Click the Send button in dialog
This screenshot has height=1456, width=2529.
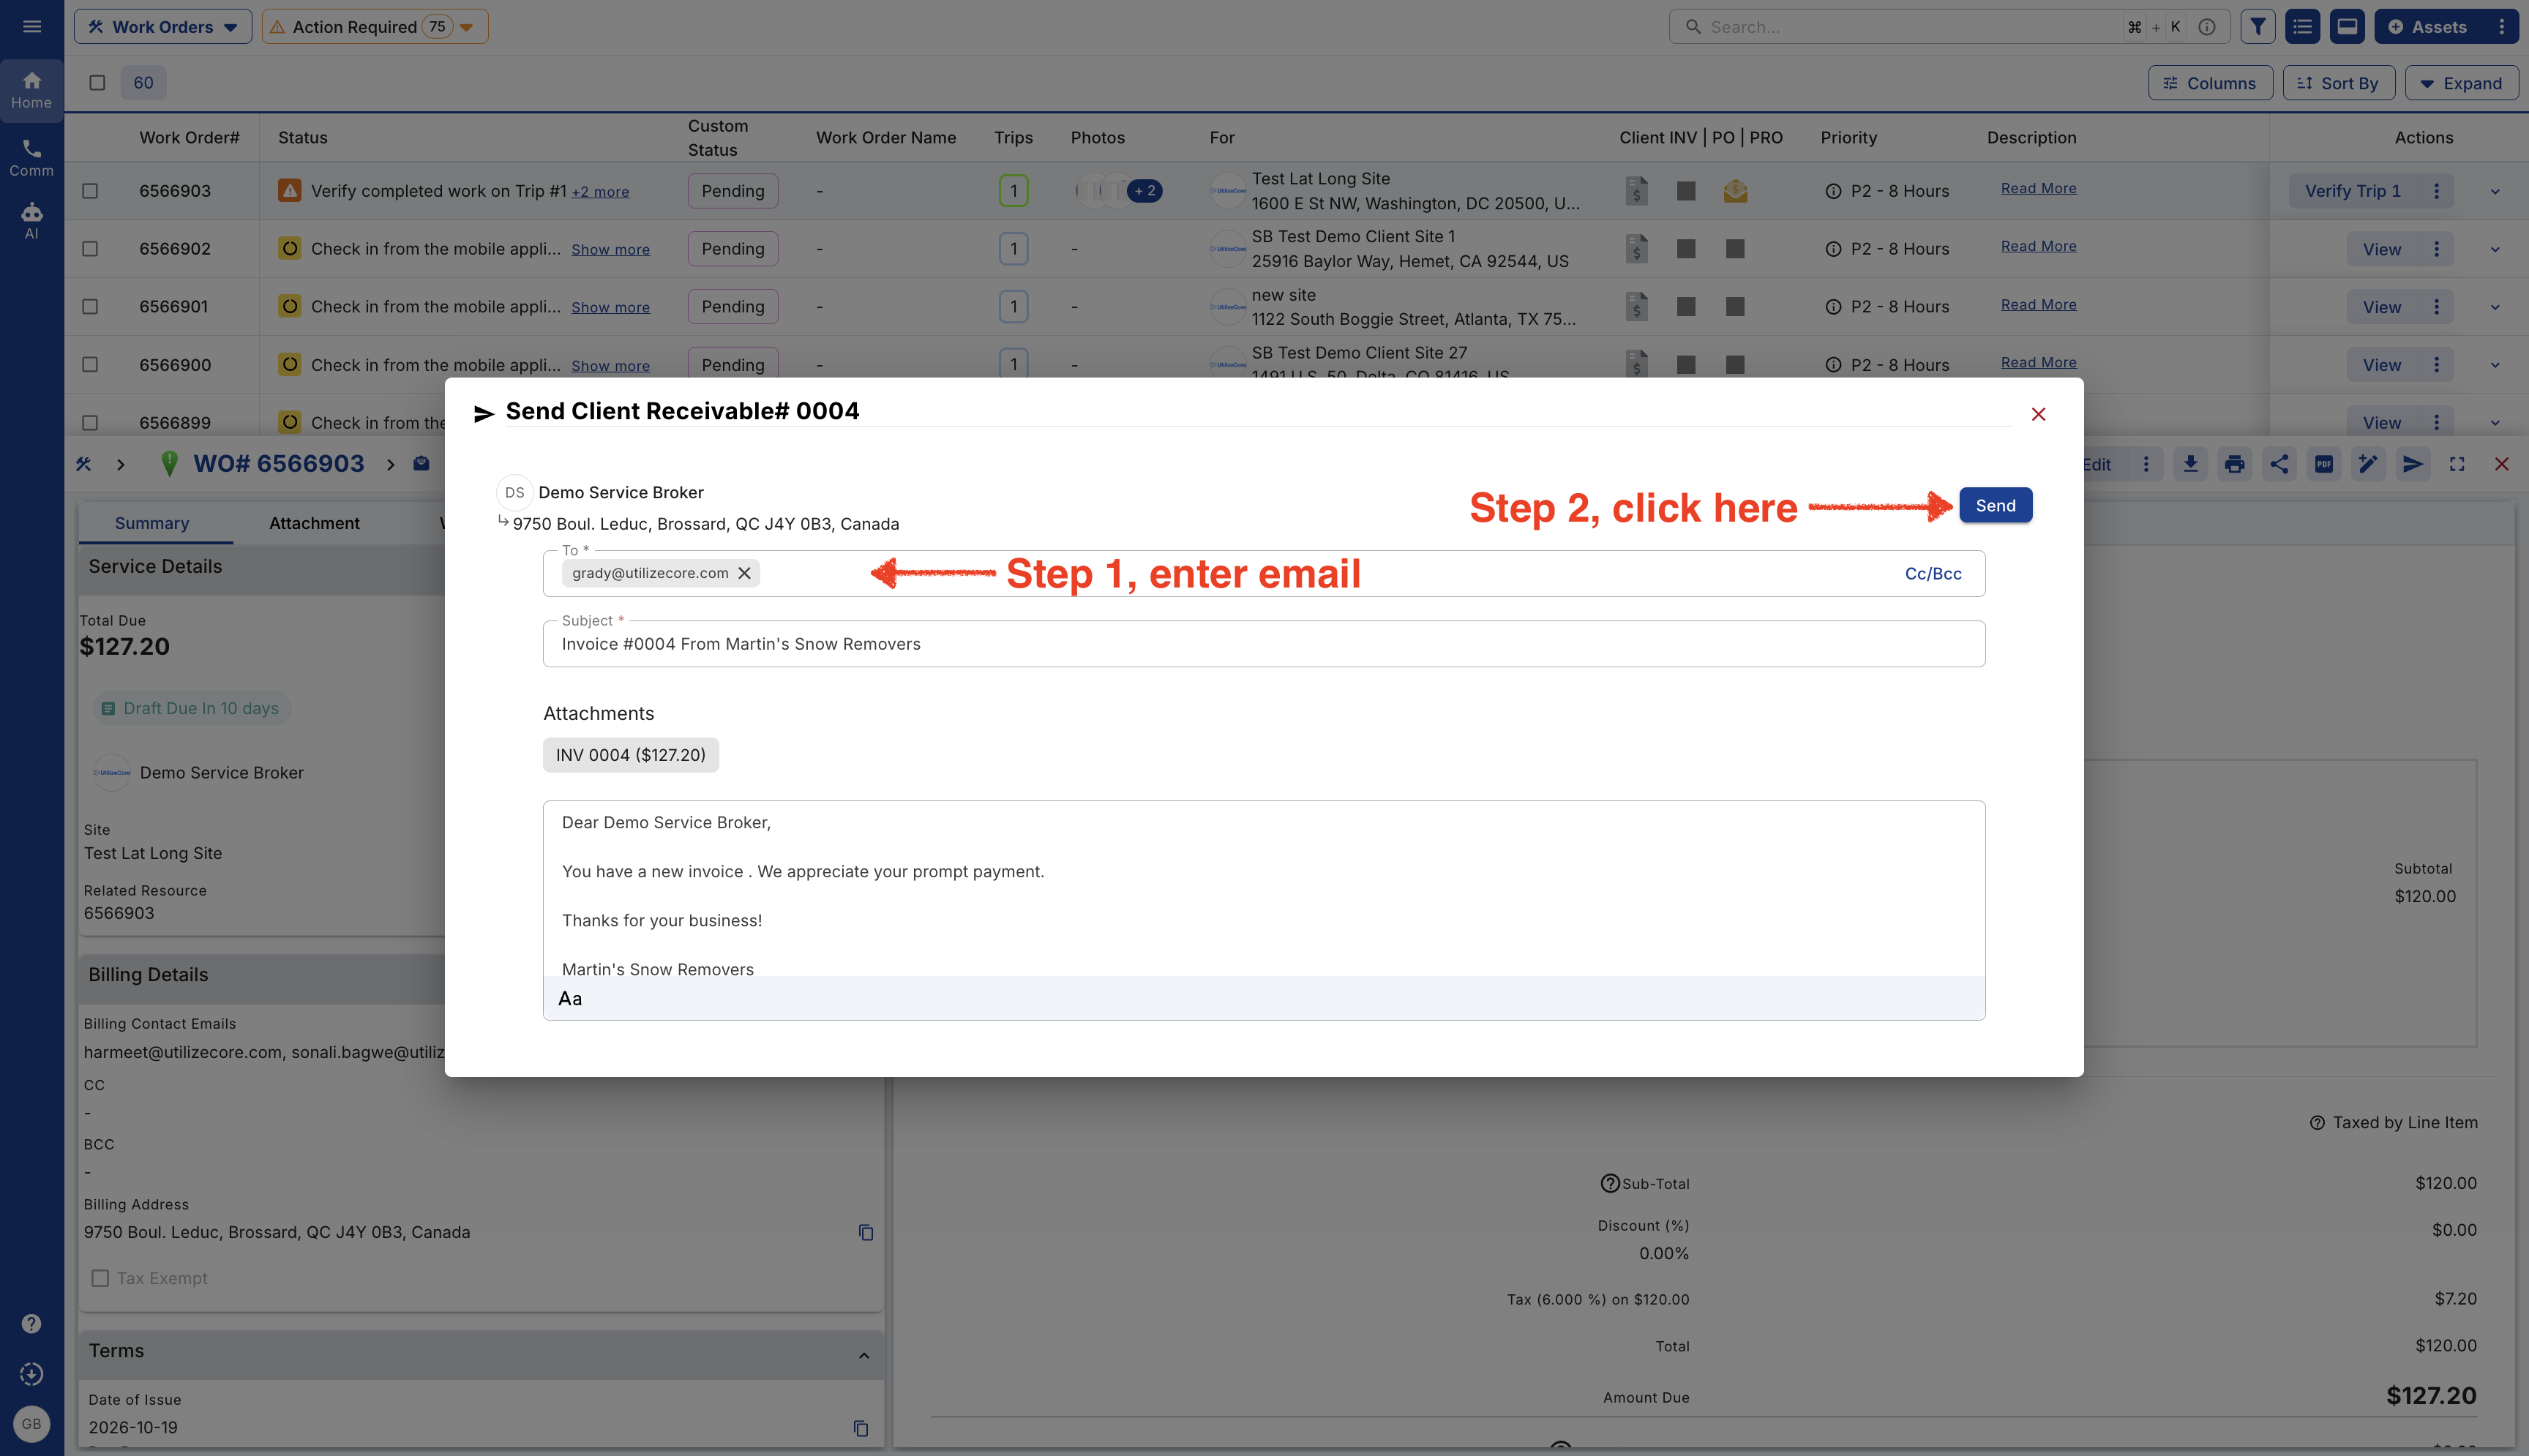coord(1995,506)
